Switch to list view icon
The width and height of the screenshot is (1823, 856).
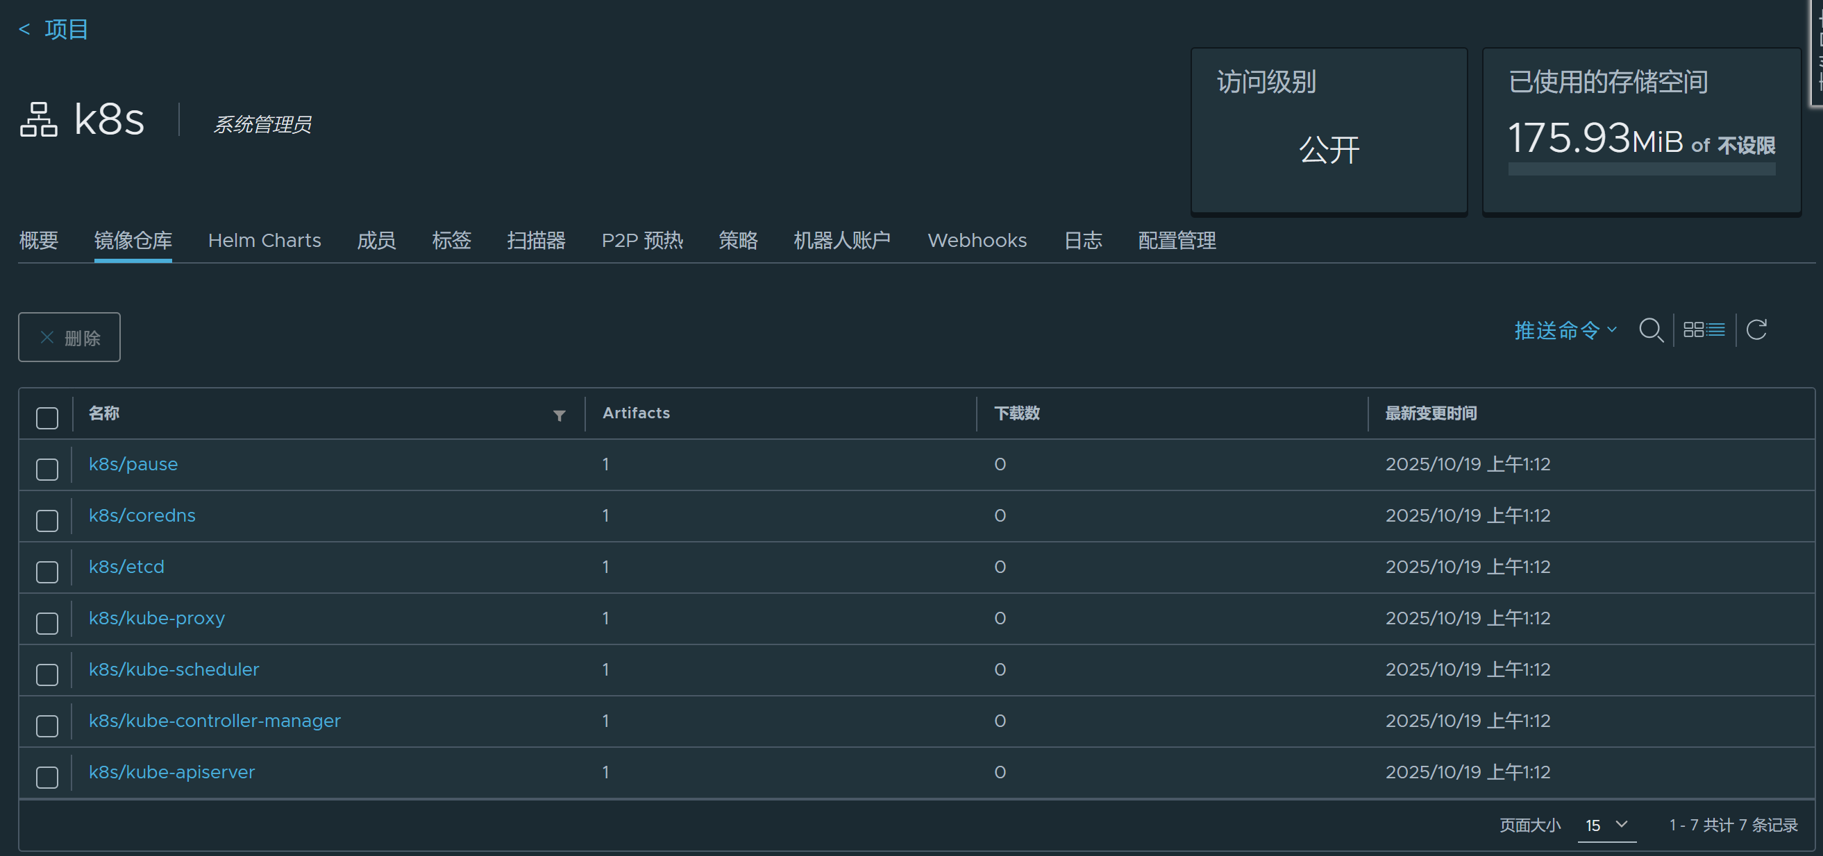tap(1715, 330)
